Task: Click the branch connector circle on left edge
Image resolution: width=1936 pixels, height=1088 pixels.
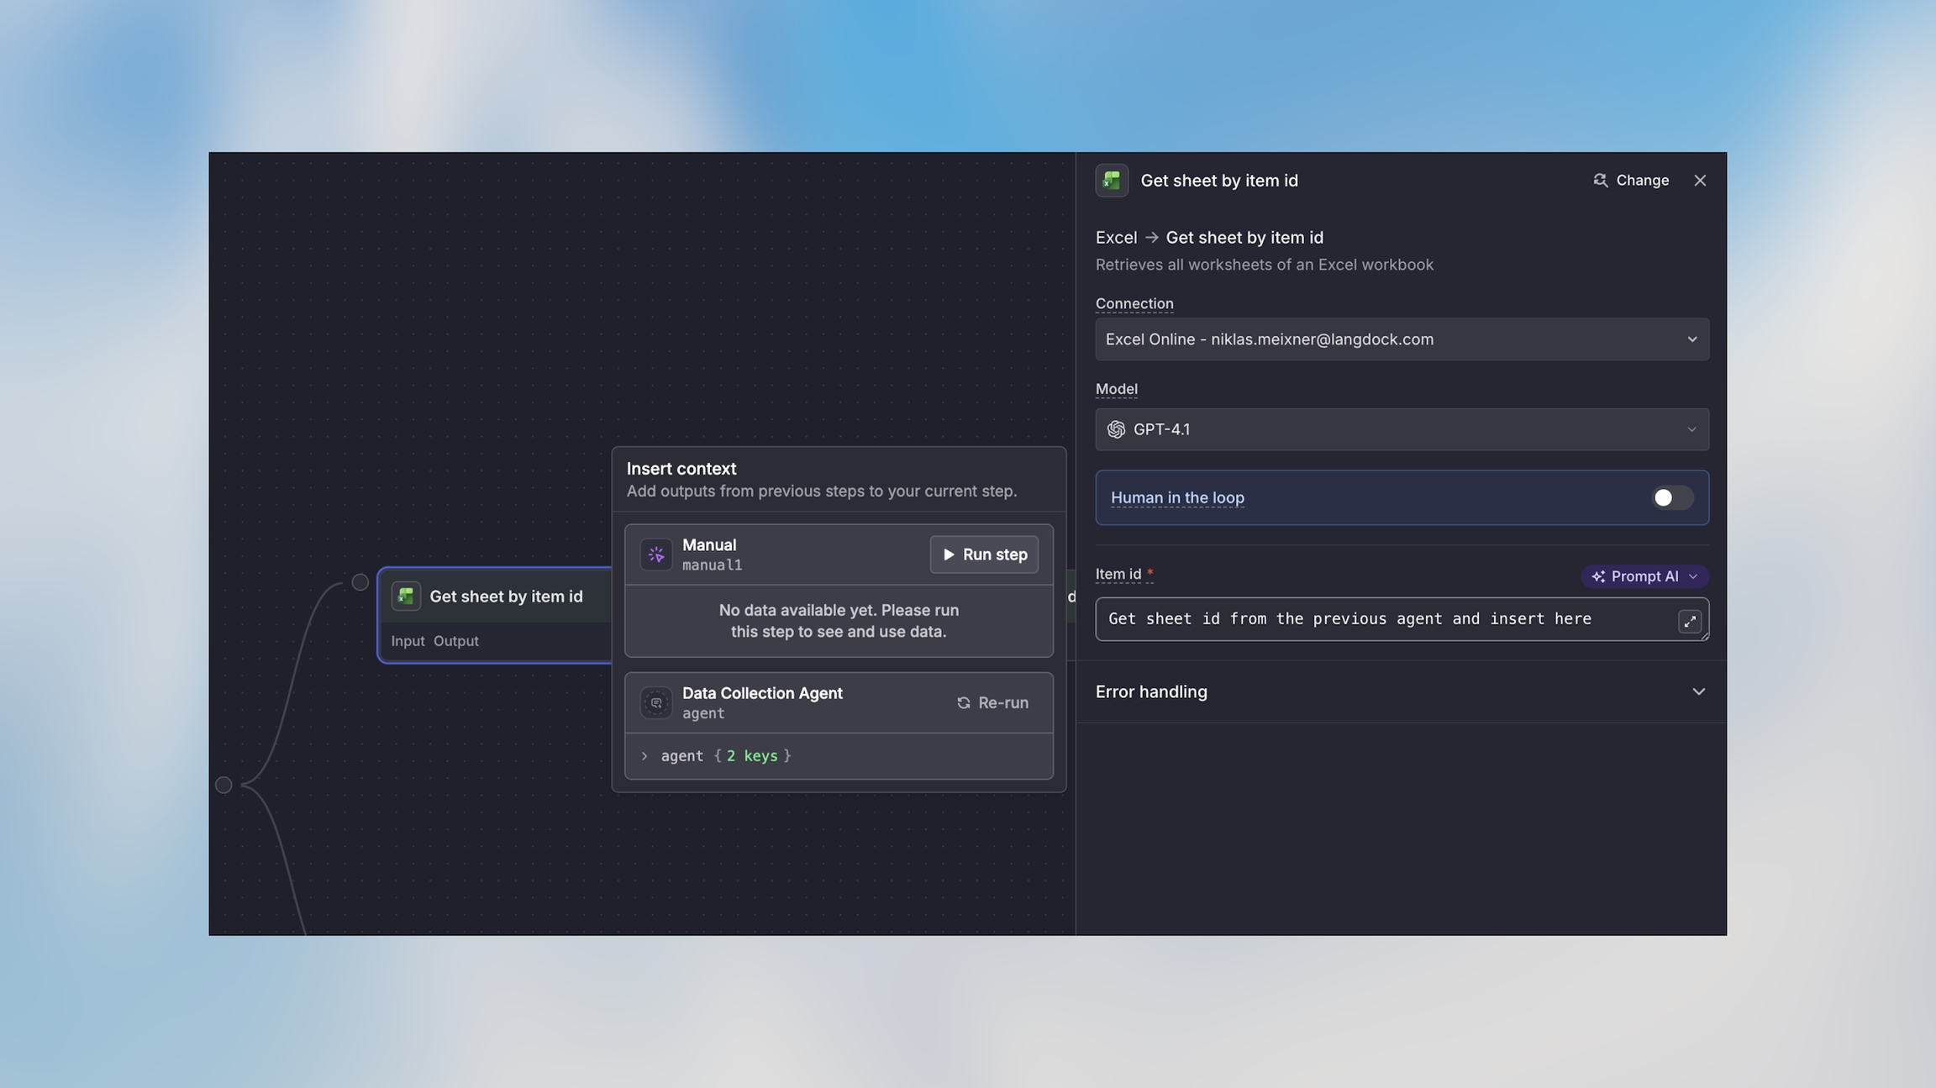Action: [224, 785]
